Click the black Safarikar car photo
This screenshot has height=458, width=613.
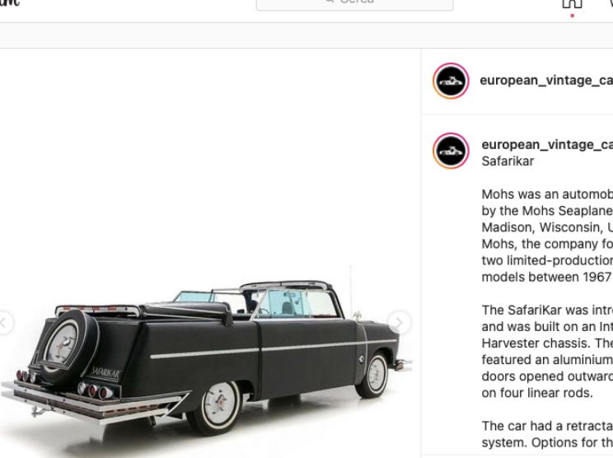point(207,353)
